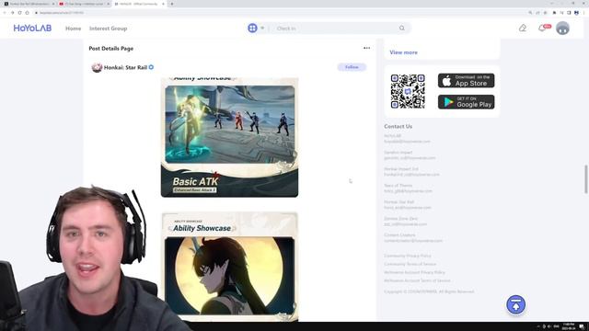Click the browser forward arrow
The height and width of the screenshot is (331, 589).
click(12, 13)
